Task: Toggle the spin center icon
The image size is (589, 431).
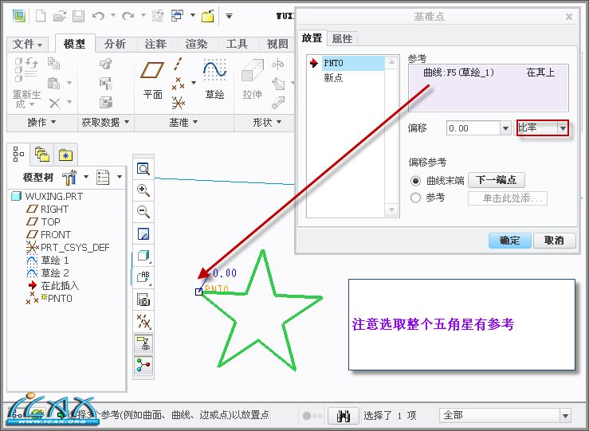Action: pos(143,366)
